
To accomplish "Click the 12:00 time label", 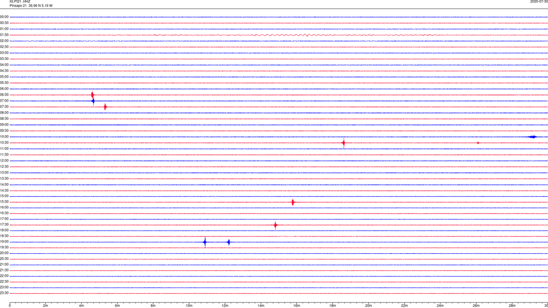I will click(x=4, y=161).
